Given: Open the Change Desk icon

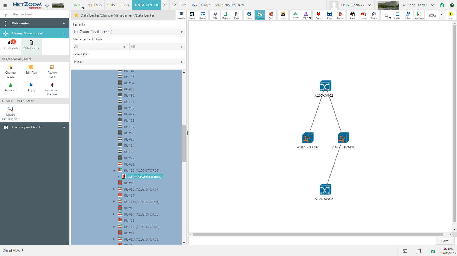Looking at the screenshot, I should [x=10, y=71].
